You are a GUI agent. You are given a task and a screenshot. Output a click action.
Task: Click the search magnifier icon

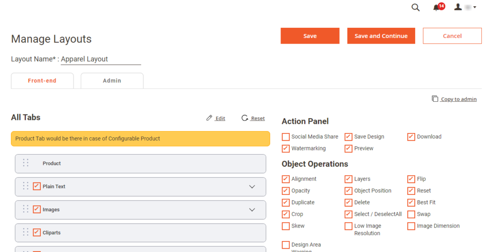point(416,7)
